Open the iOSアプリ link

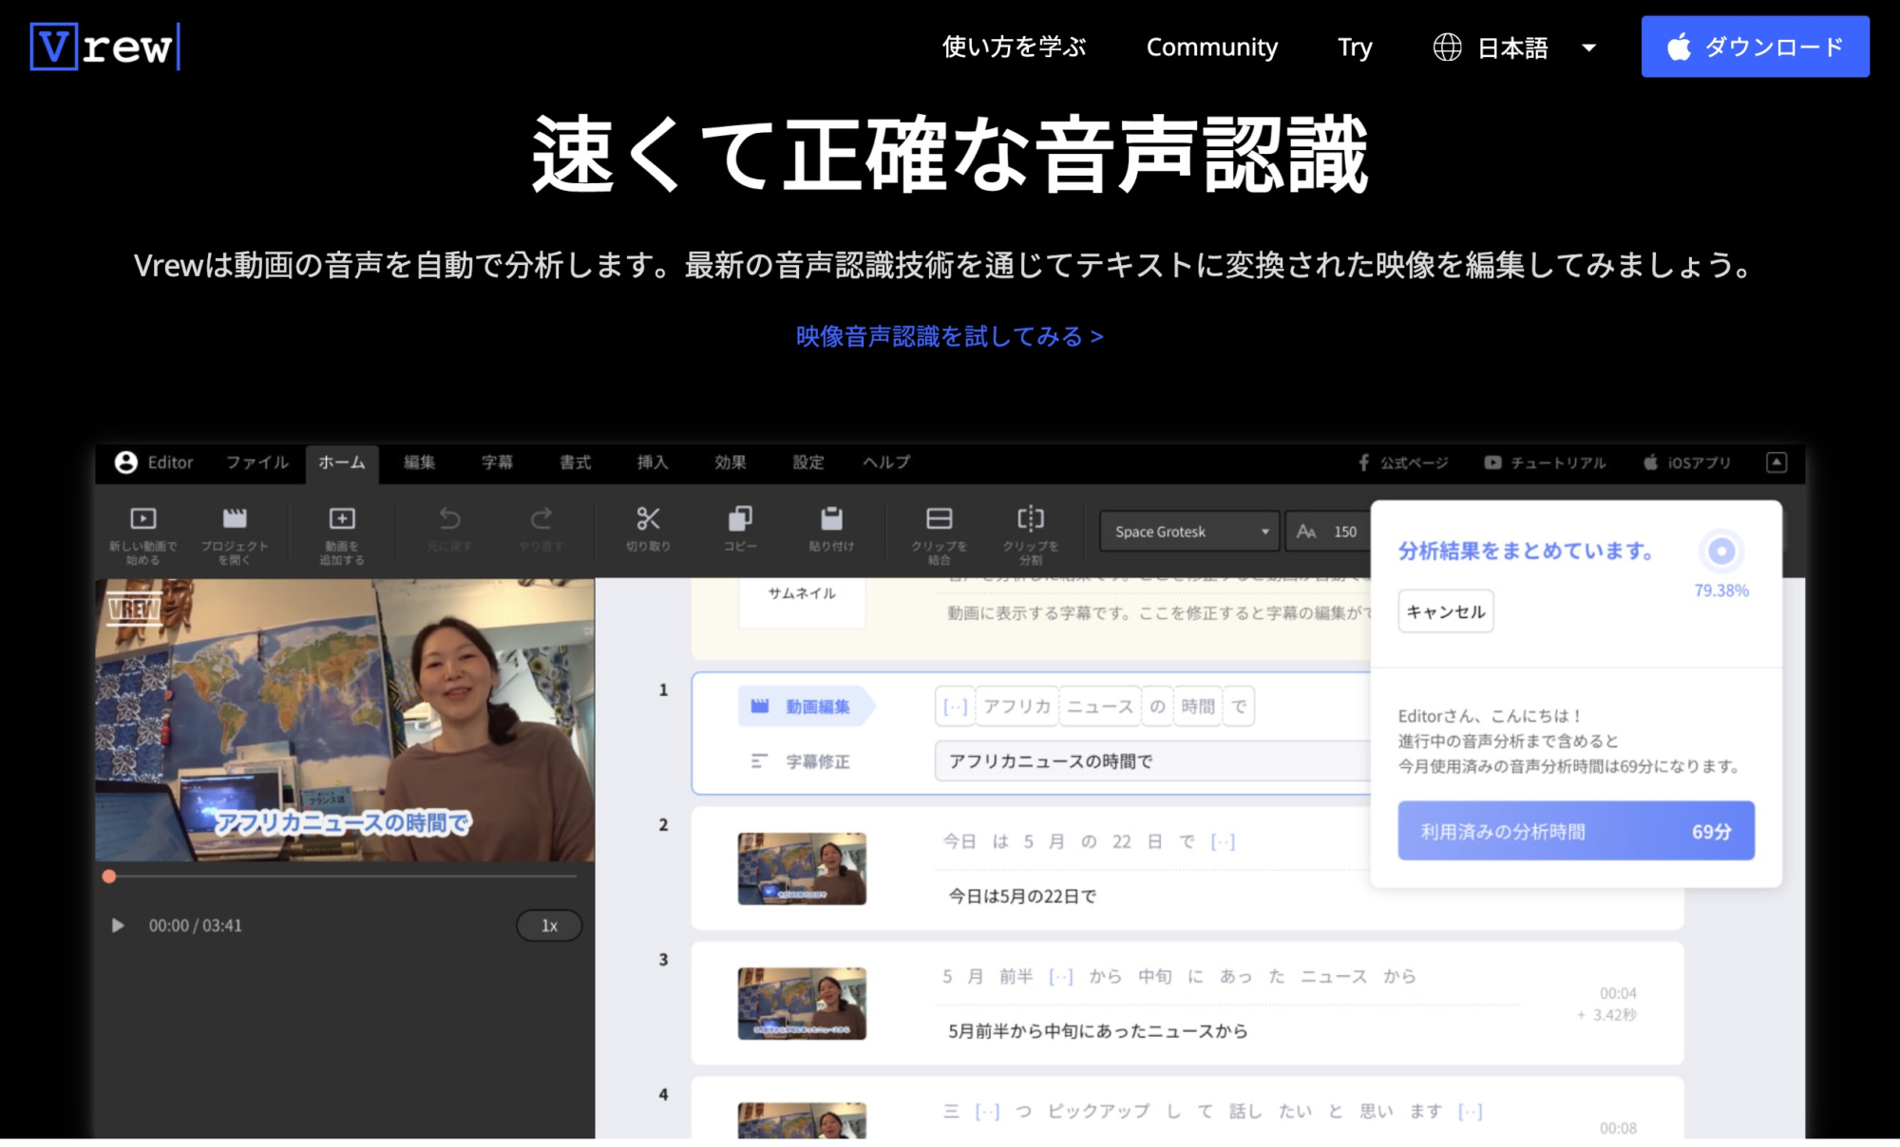[x=1687, y=462]
